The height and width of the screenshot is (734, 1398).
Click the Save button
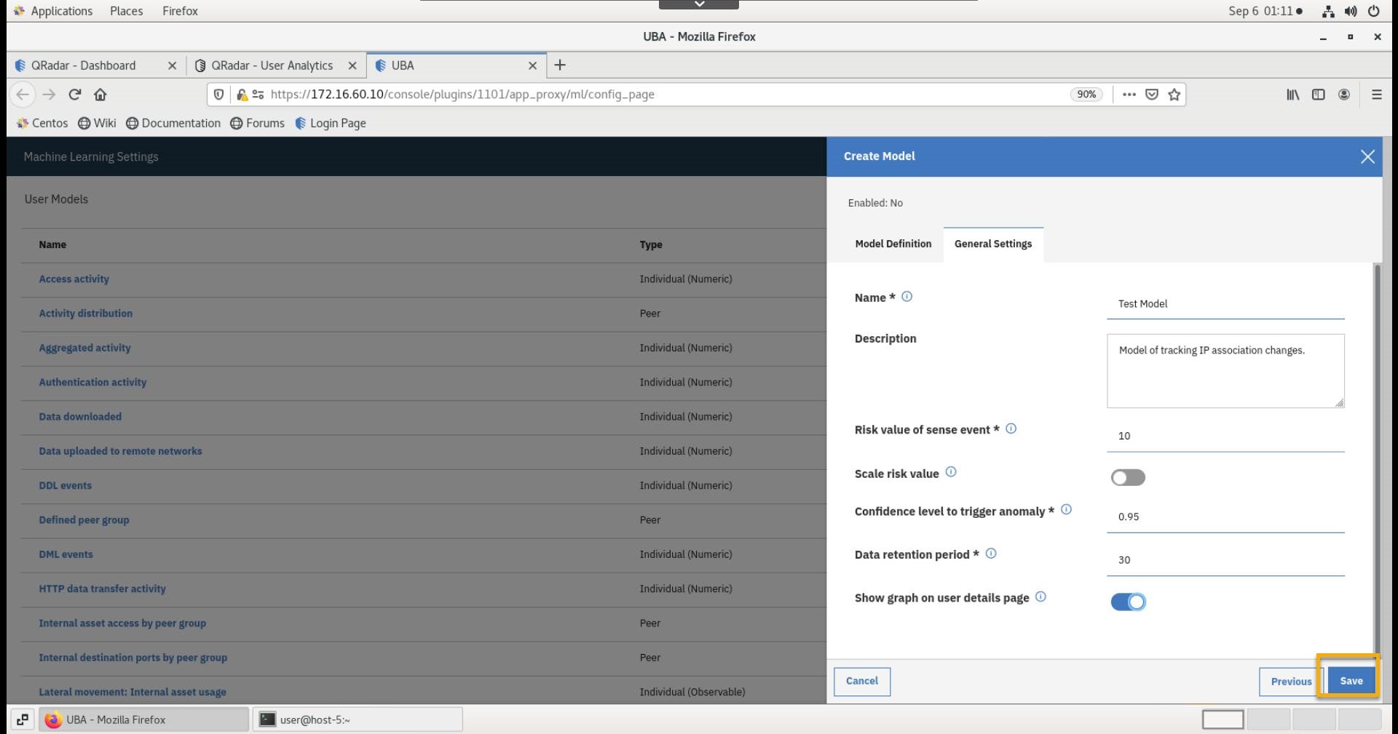point(1351,681)
